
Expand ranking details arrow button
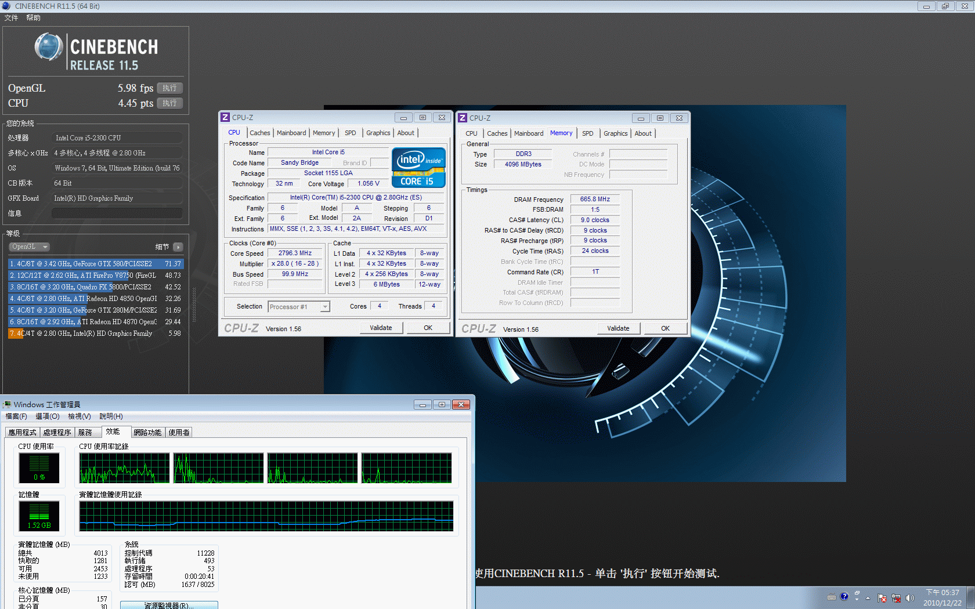(178, 247)
